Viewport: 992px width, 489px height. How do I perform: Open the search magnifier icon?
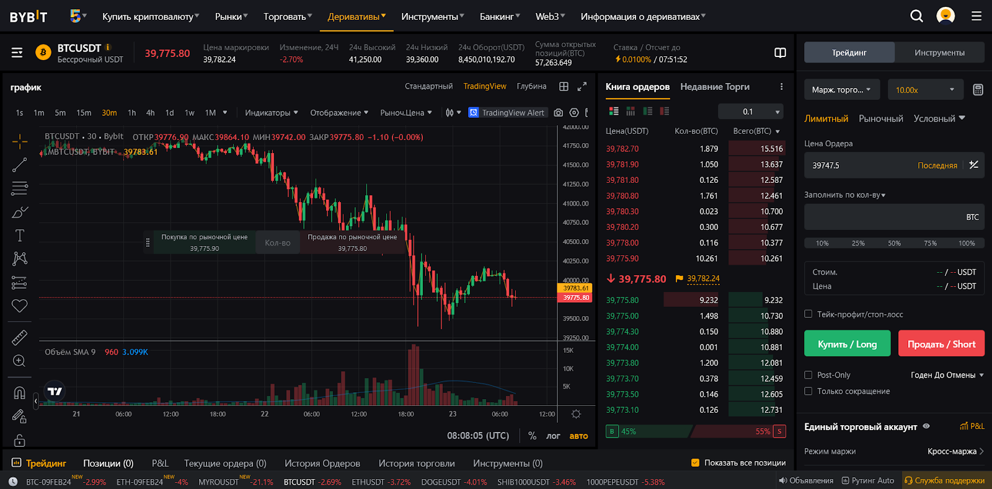pos(916,16)
